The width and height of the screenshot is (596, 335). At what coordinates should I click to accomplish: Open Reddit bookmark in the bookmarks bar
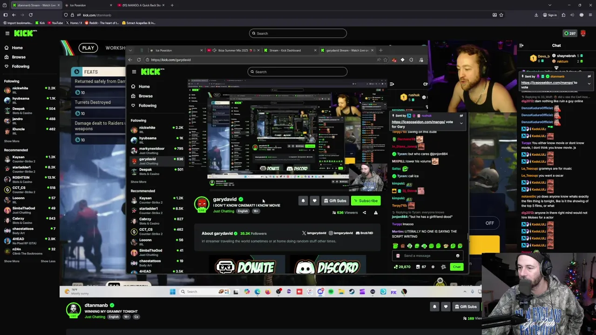pos(102,23)
